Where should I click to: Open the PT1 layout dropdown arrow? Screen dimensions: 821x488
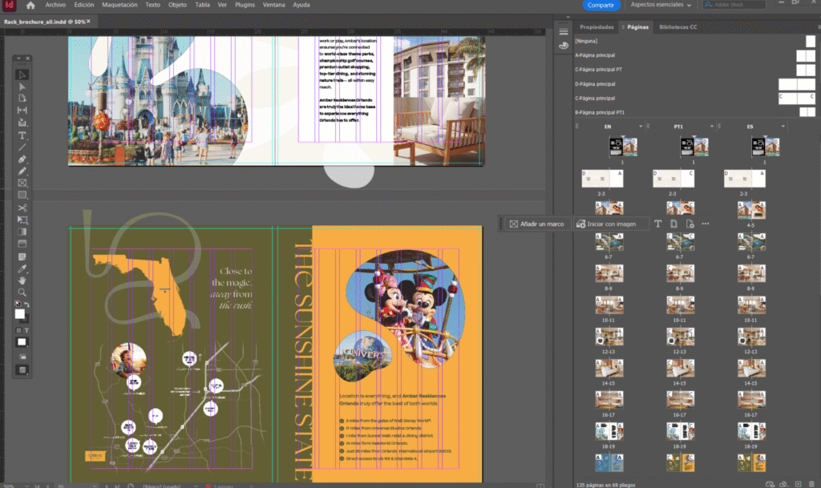tap(710, 127)
